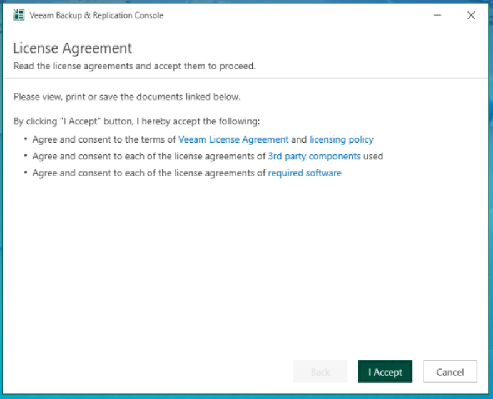Screen dimensions: 493x399
Task: Open the 3rd party components link
Action: click(x=315, y=156)
